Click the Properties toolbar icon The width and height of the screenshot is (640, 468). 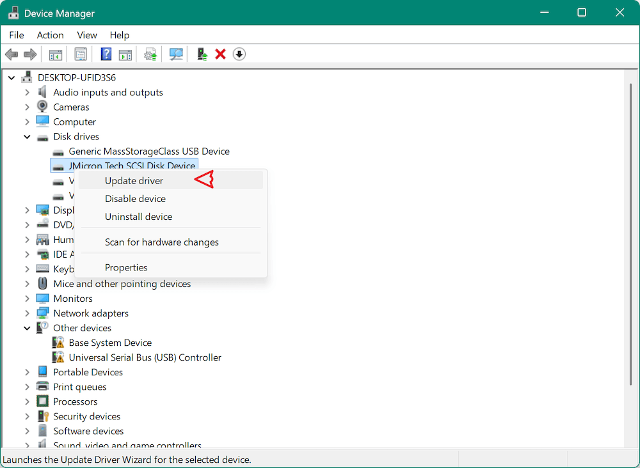(x=81, y=54)
